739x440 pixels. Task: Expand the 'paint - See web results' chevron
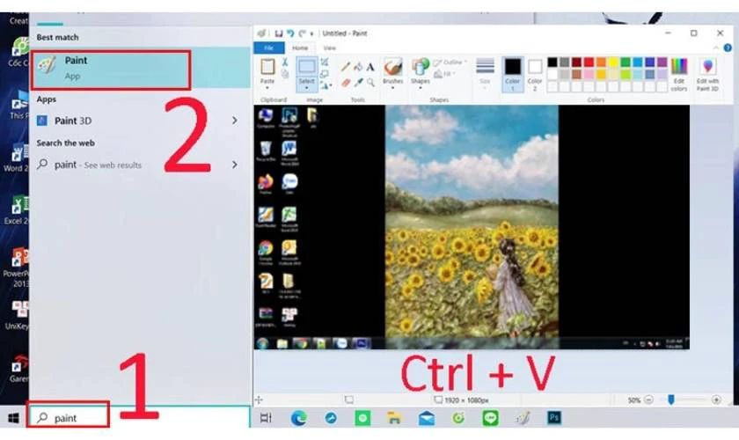234,165
